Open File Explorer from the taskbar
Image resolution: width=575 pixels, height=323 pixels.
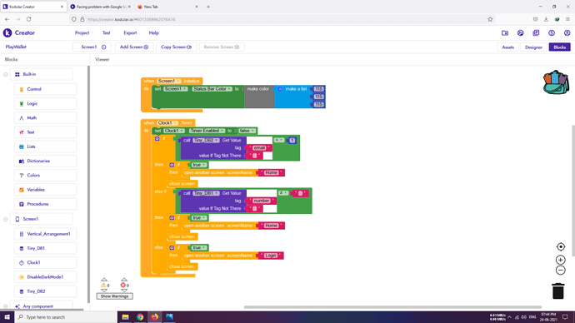click(x=125, y=317)
